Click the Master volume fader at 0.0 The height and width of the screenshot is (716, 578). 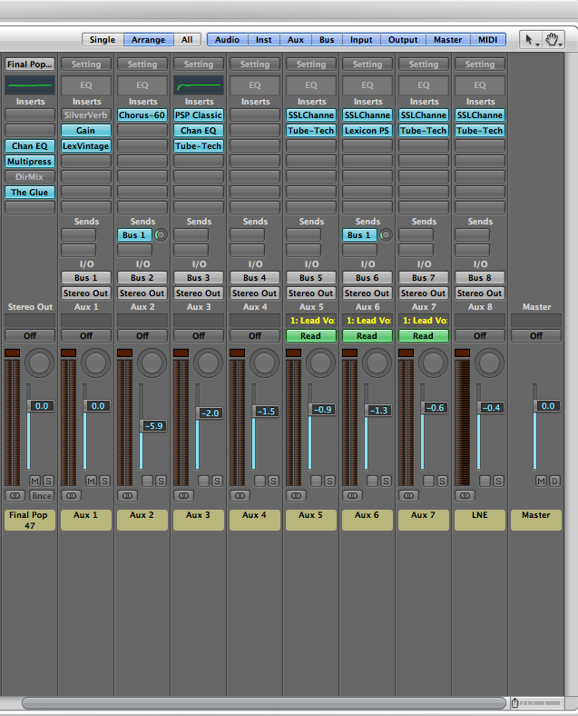(548, 406)
